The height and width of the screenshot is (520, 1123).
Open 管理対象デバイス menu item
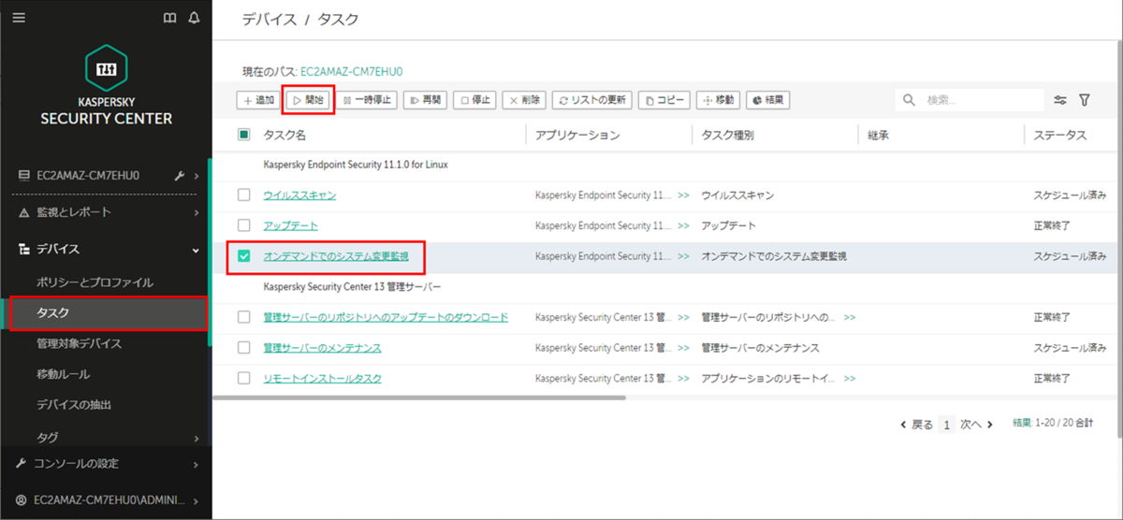(x=79, y=343)
